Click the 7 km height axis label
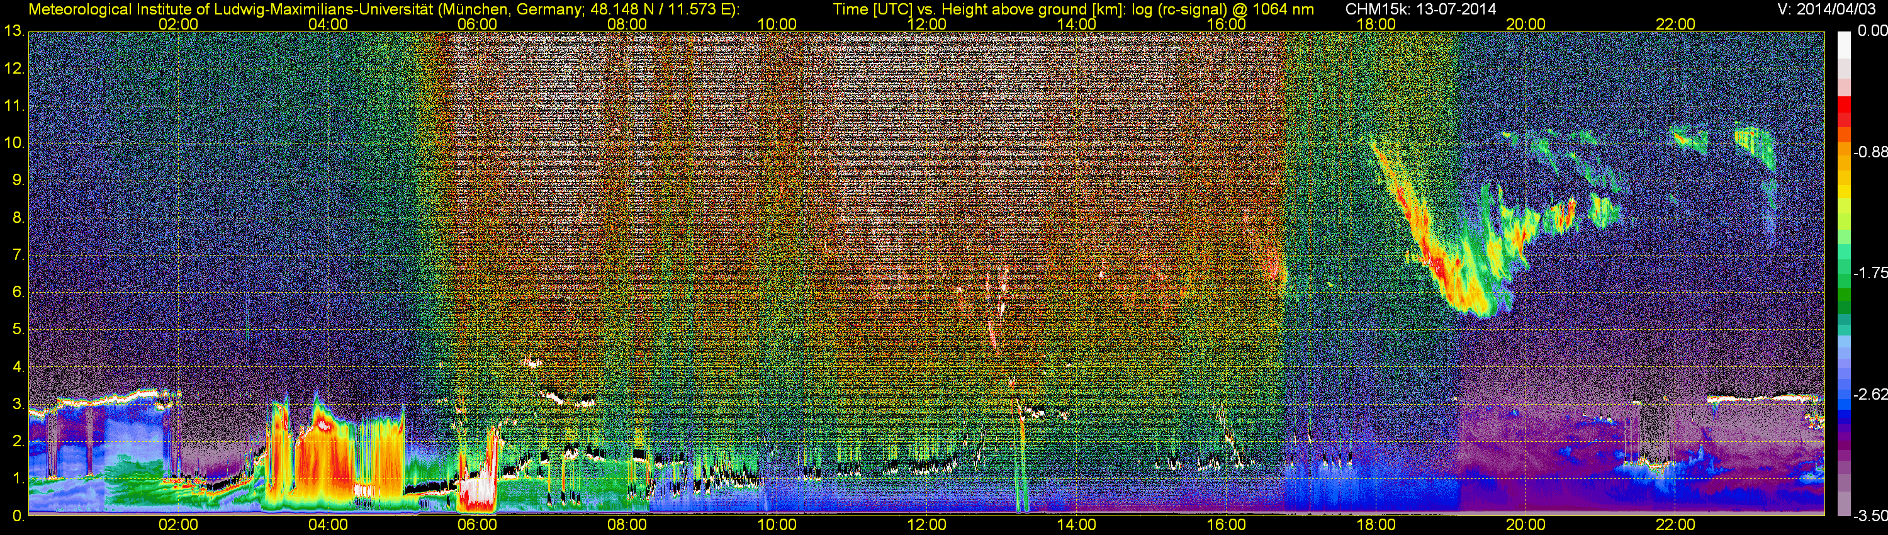Image resolution: width=1888 pixels, height=535 pixels. [x=18, y=255]
